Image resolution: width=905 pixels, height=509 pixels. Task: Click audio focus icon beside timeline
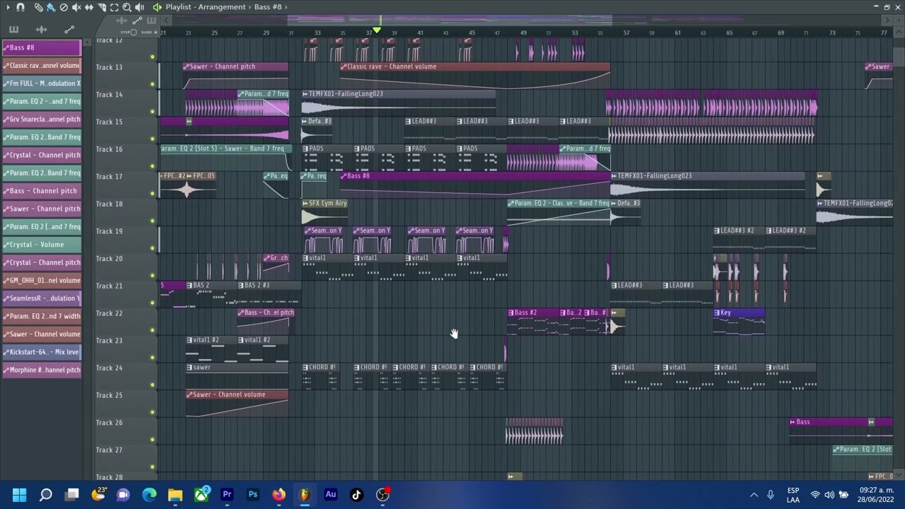121,21
